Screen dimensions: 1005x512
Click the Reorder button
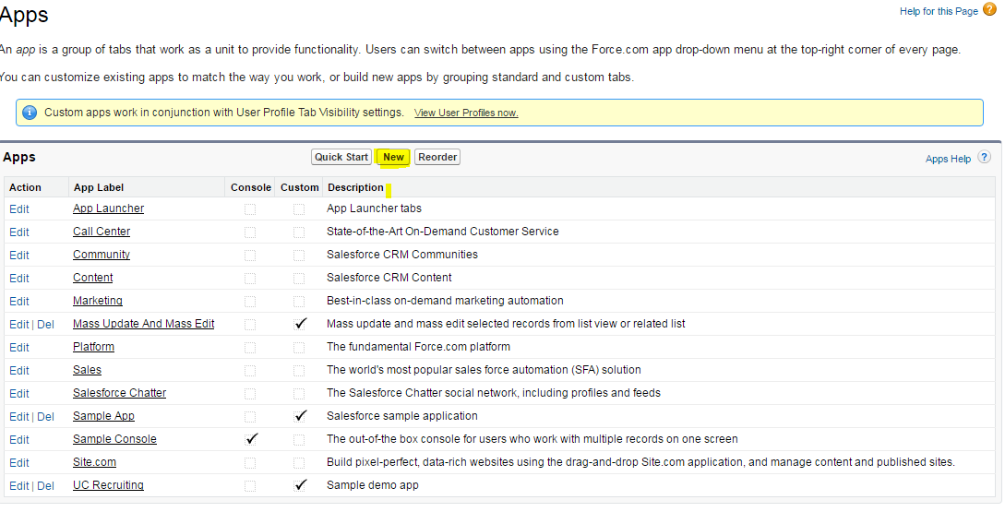pyautogui.click(x=437, y=157)
